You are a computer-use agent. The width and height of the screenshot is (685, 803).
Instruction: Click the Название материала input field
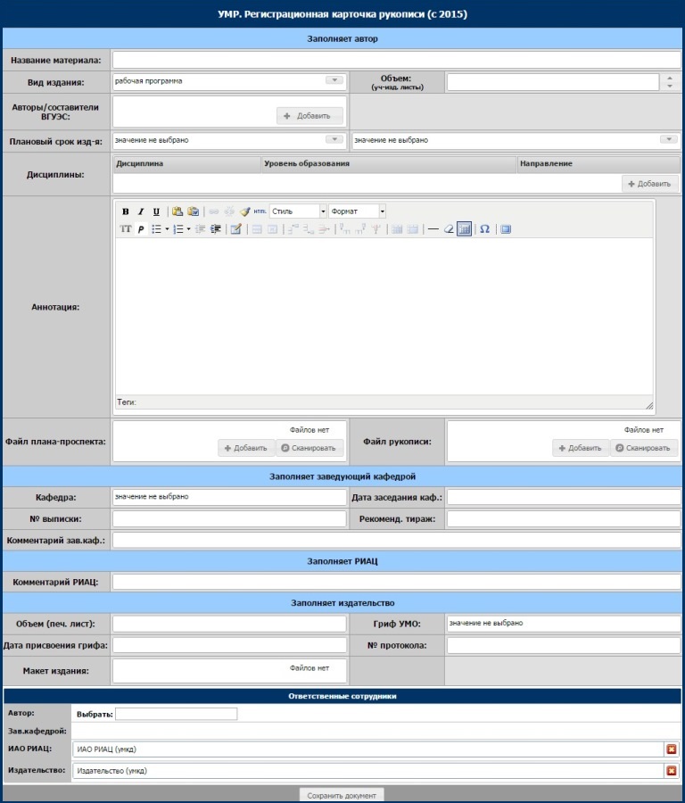tap(395, 61)
